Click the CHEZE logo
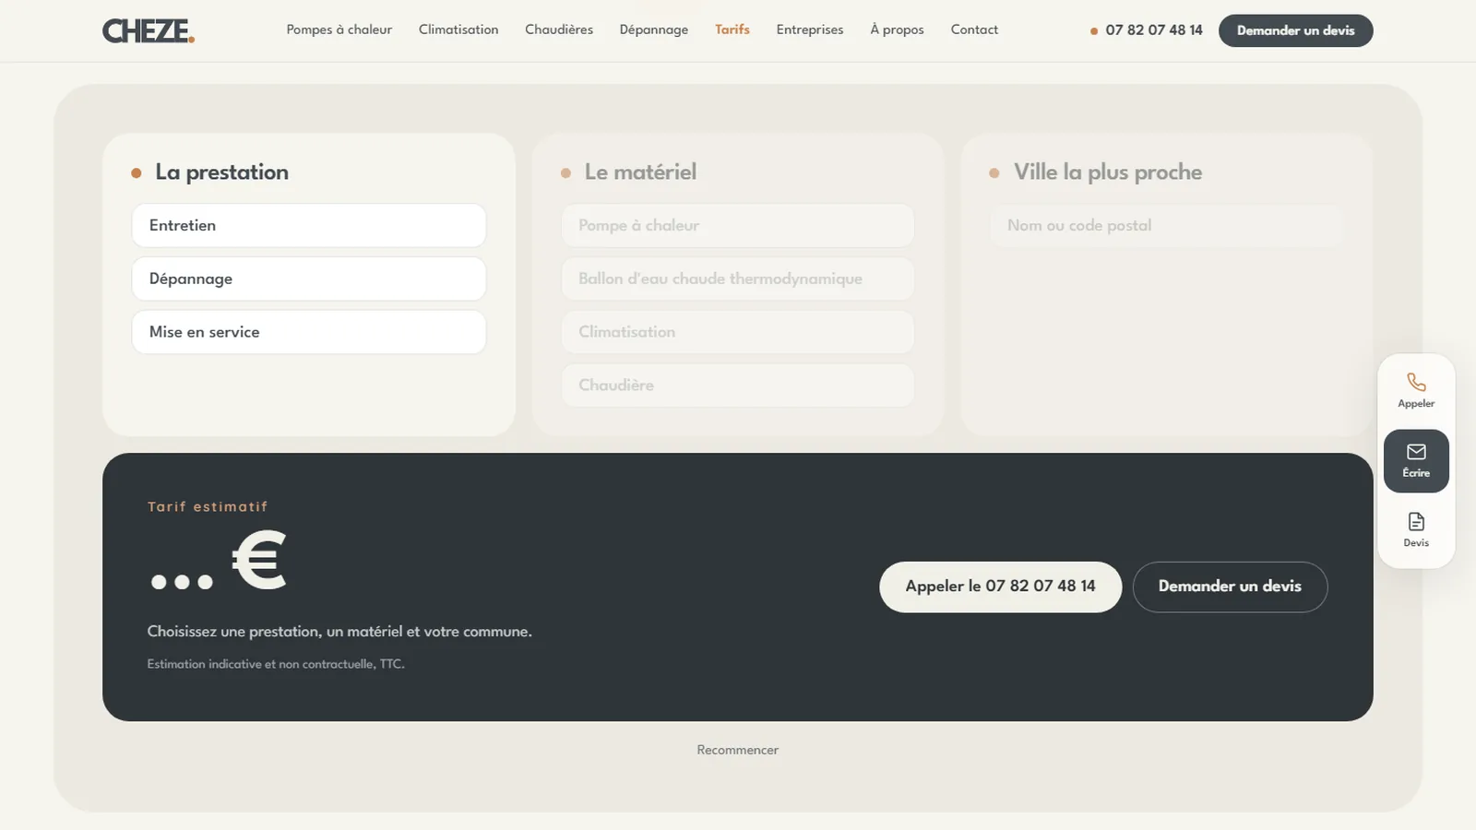Viewport: 1476px width, 830px height. click(x=149, y=30)
